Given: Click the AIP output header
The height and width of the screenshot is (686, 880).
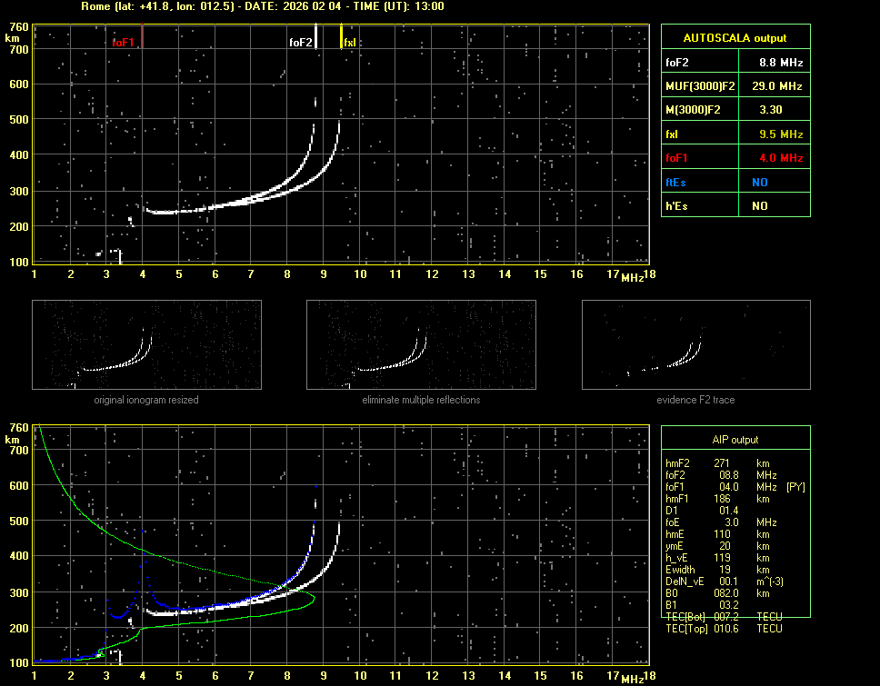Looking at the screenshot, I should 735,440.
